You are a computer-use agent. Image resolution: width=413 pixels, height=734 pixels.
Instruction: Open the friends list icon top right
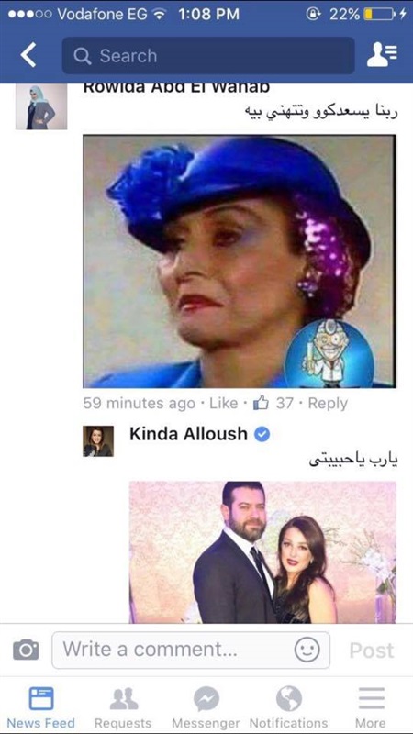382,55
